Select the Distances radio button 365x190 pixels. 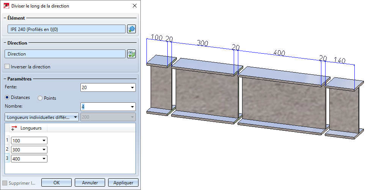[7, 97]
